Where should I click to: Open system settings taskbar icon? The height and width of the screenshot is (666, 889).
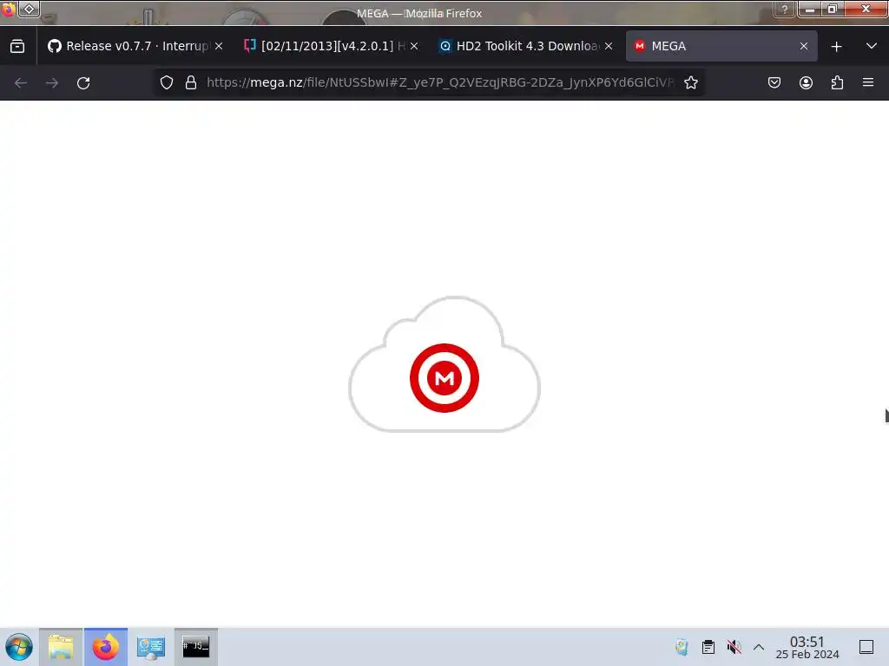(151, 647)
